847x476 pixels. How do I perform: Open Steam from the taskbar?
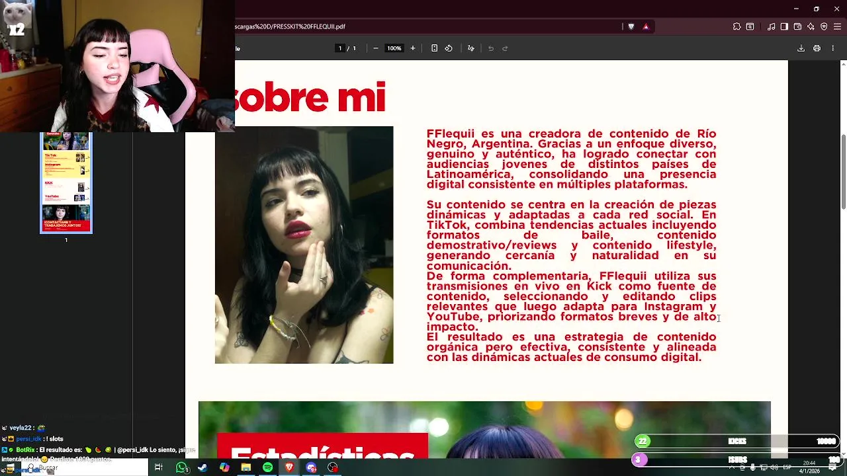[202, 467]
